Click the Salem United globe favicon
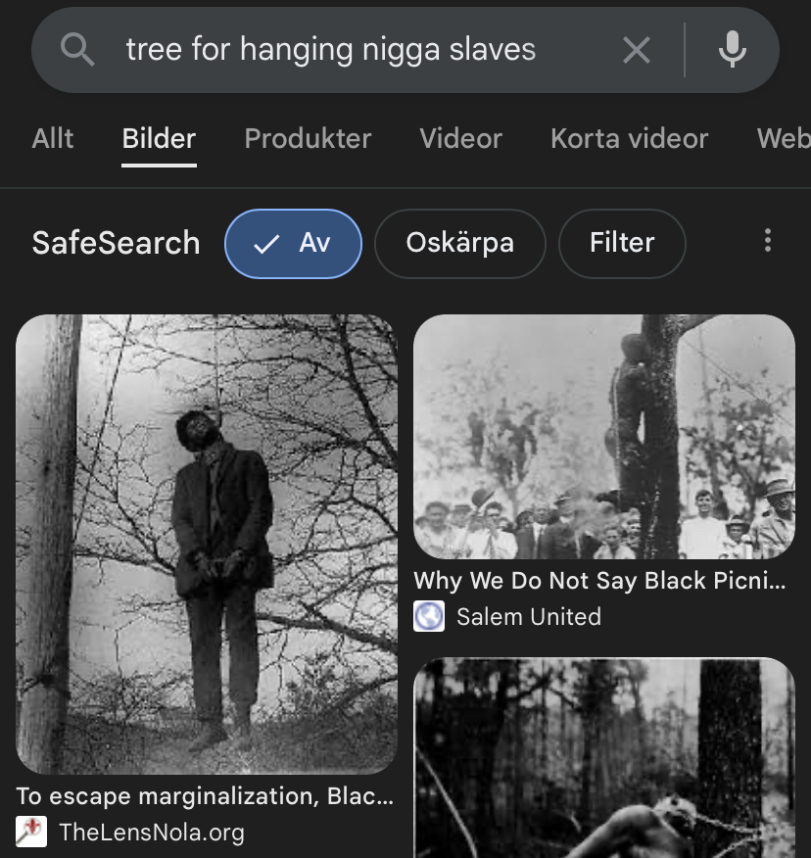The height and width of the screenshot is (858, 811). 429,617
